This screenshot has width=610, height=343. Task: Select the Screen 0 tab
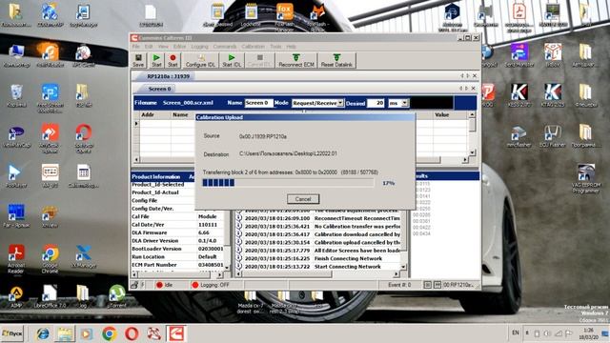pyautogui.click(x=159, y=89)
